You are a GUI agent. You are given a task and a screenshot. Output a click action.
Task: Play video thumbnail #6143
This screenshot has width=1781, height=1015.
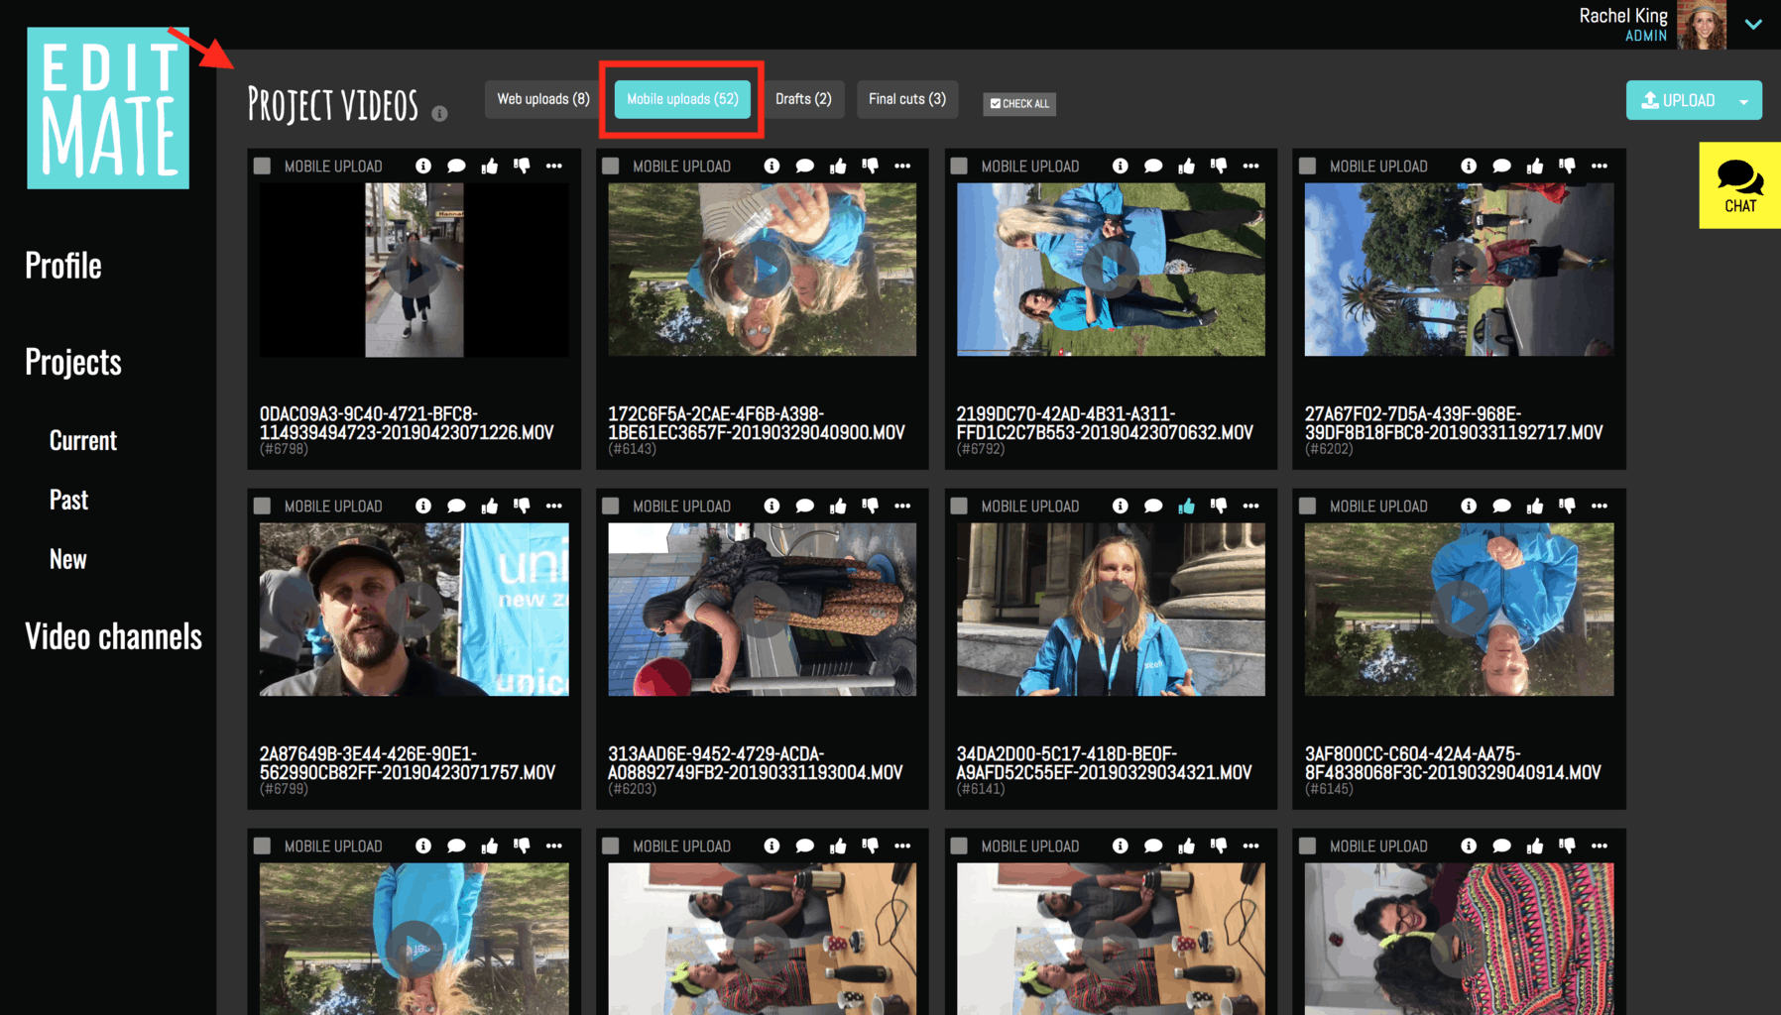[x=762, y=270]
